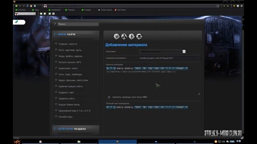This screenshot has height=144, width=257.
Task: Open Фото, картинки, арты menu item
Action: 70,50
